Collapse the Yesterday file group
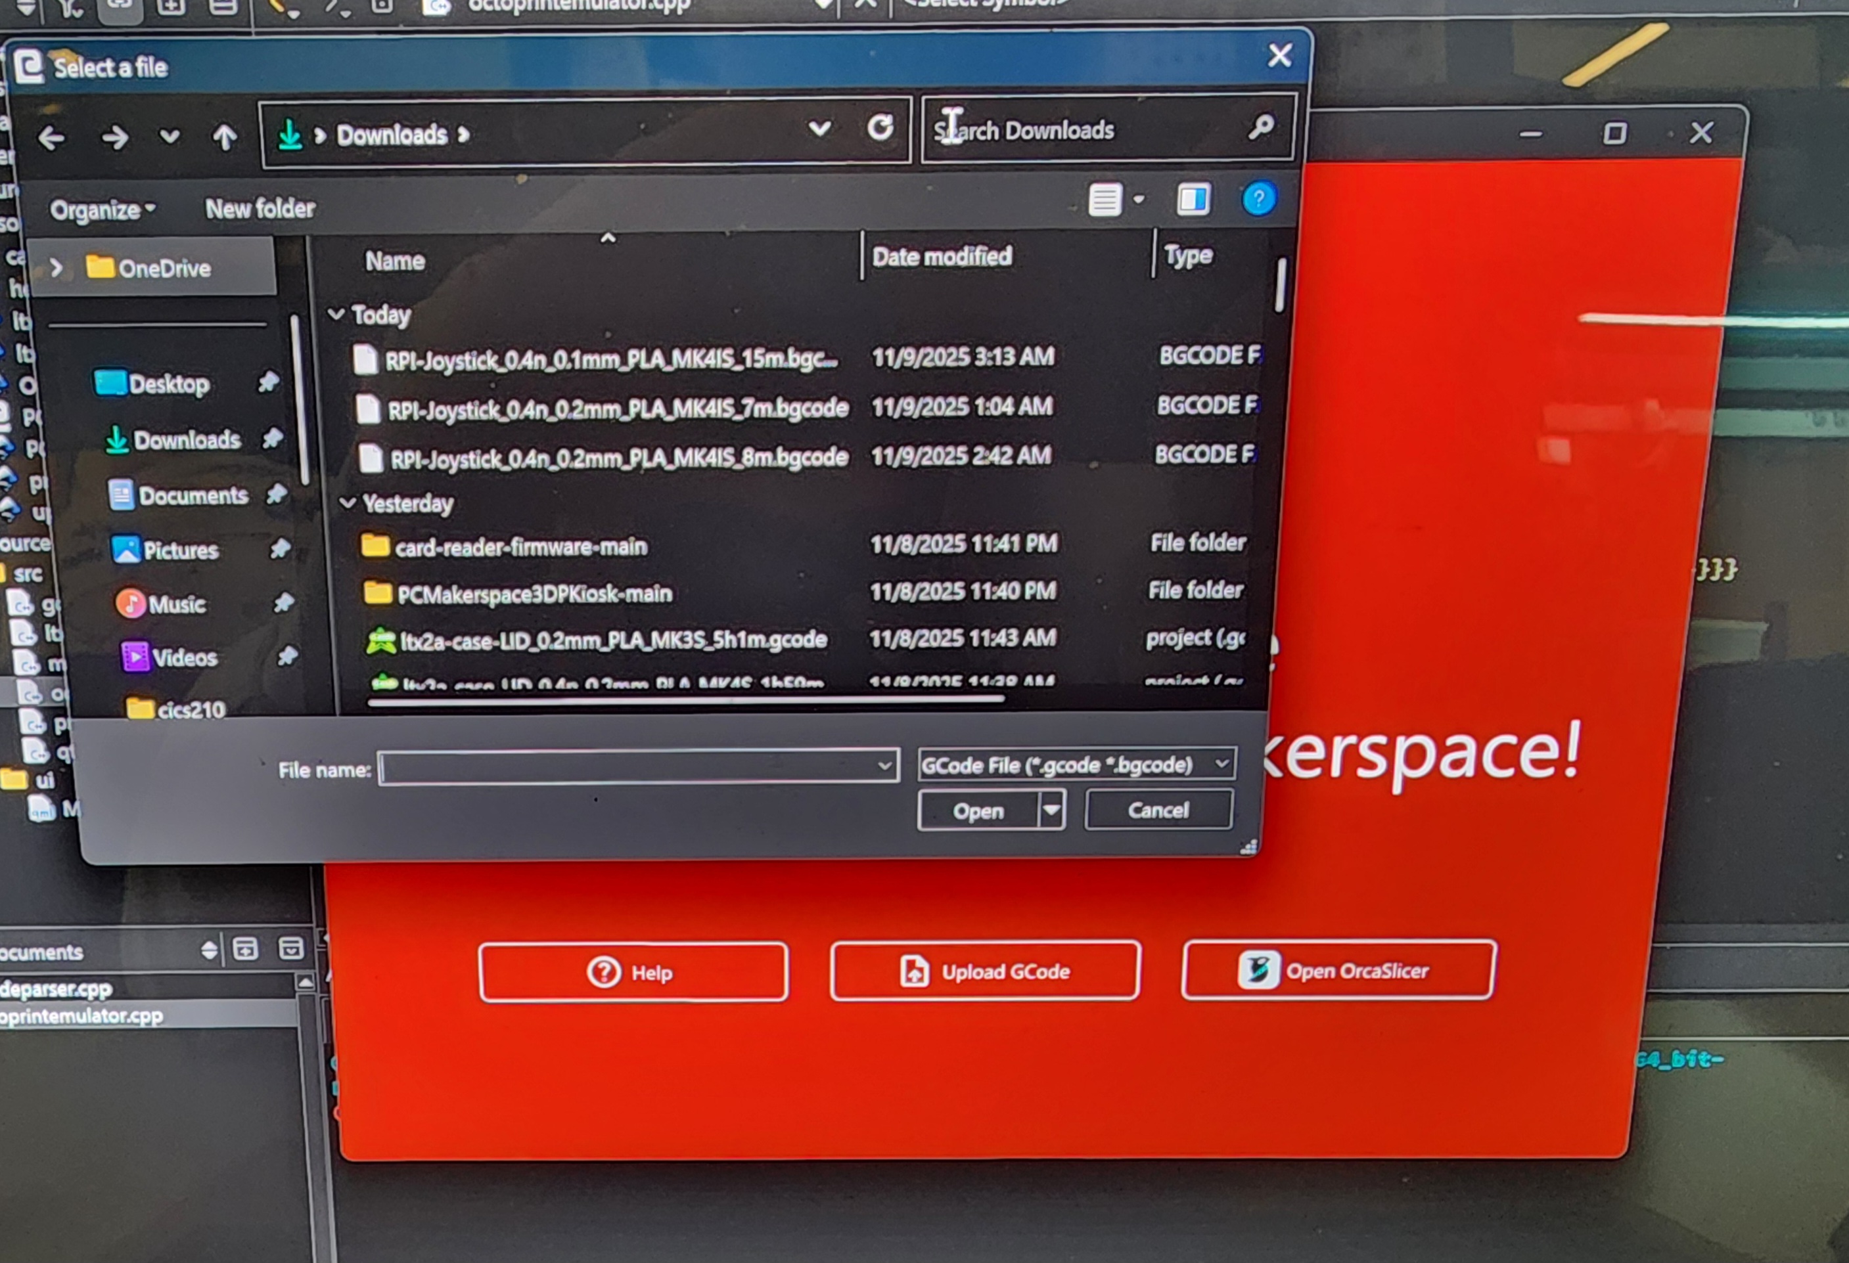 348,502
